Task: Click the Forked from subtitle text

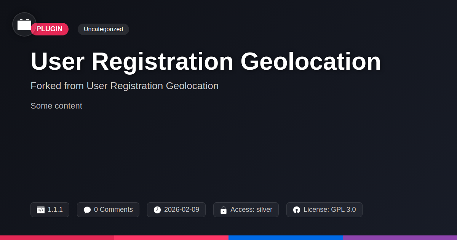Action: [x=125, y=86]
